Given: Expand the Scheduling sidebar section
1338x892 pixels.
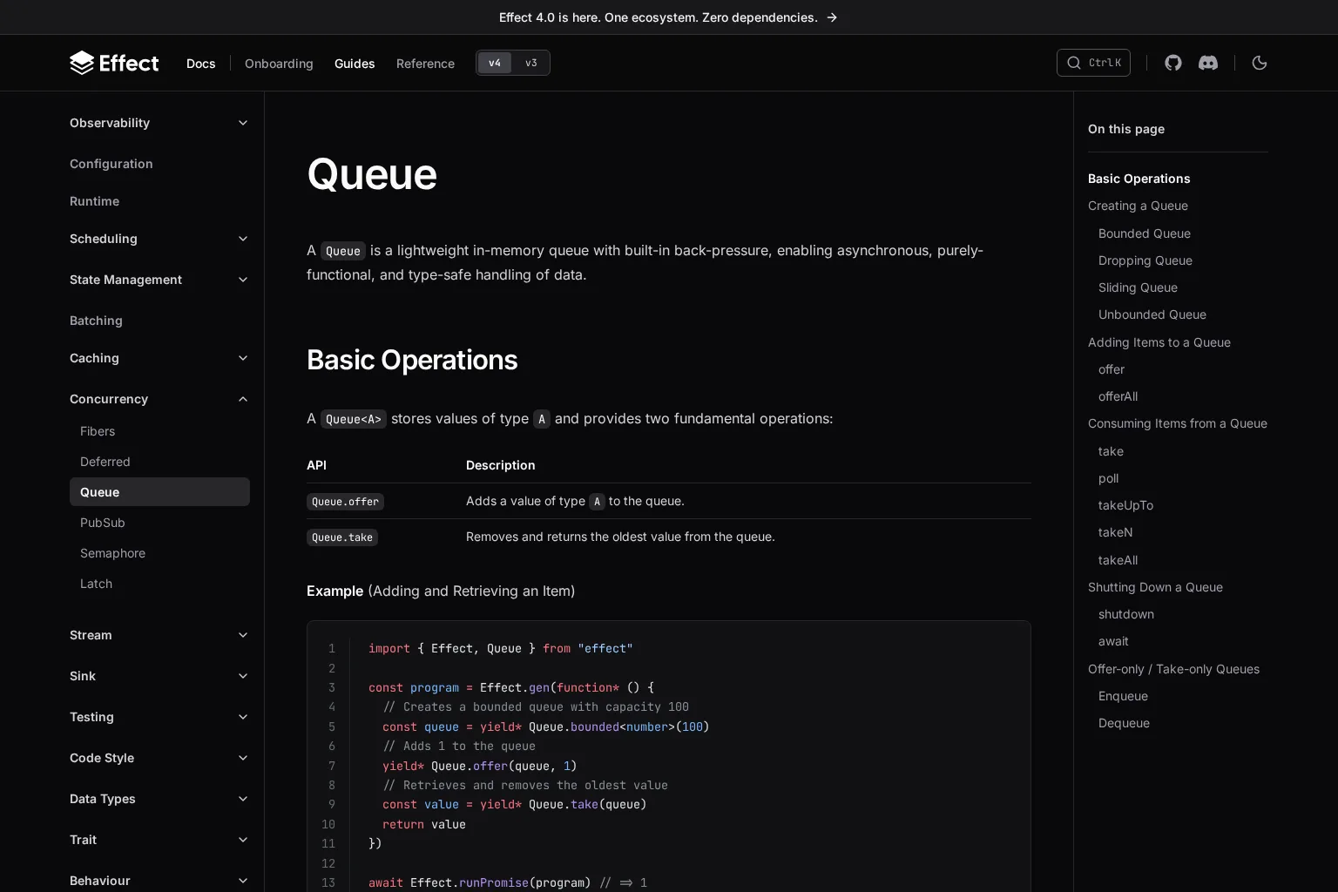Looking at the screenshot, I should tap(159, 239).
